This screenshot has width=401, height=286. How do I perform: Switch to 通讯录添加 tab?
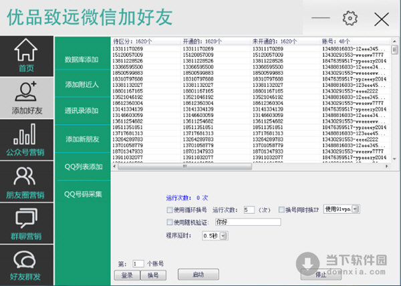(x=83, y=111)
